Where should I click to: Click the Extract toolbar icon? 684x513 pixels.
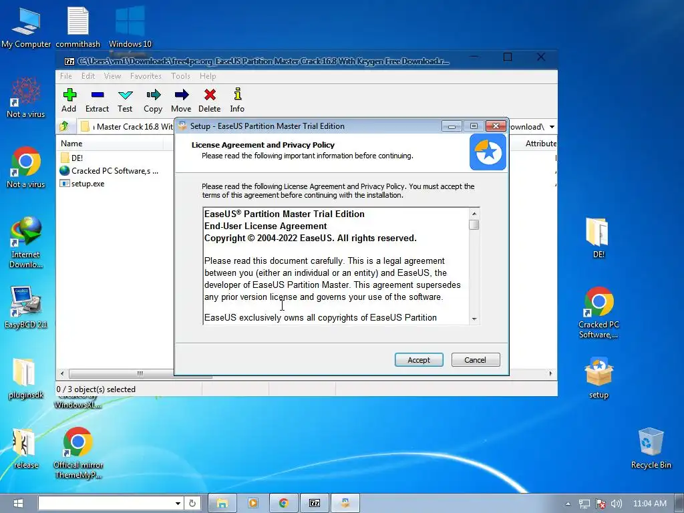coord(97,100)
